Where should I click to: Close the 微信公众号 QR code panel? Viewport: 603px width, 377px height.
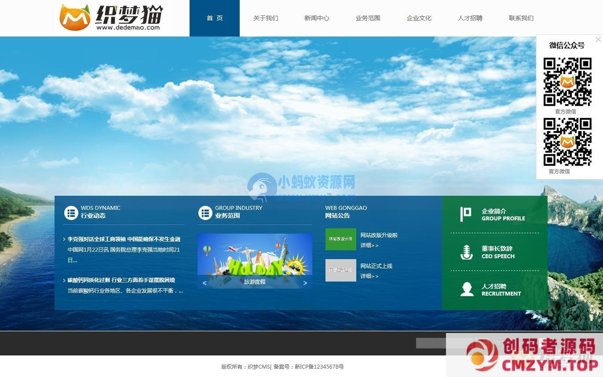(x=598, y=40)
